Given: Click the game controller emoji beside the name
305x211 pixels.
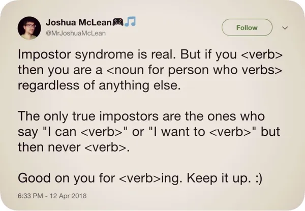Looking at the screenshot, I should (x=117, y=22).
